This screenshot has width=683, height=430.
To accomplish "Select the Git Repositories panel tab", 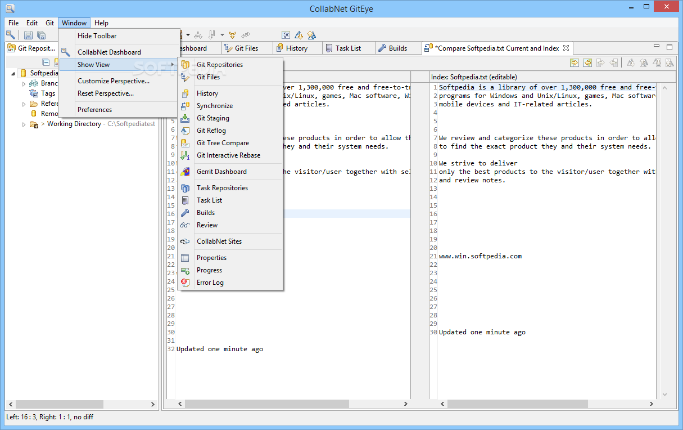I will (32, 48).
